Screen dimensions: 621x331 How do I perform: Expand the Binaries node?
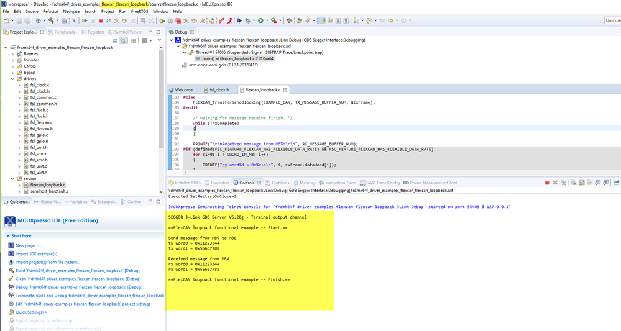click(x=12, y=54)
